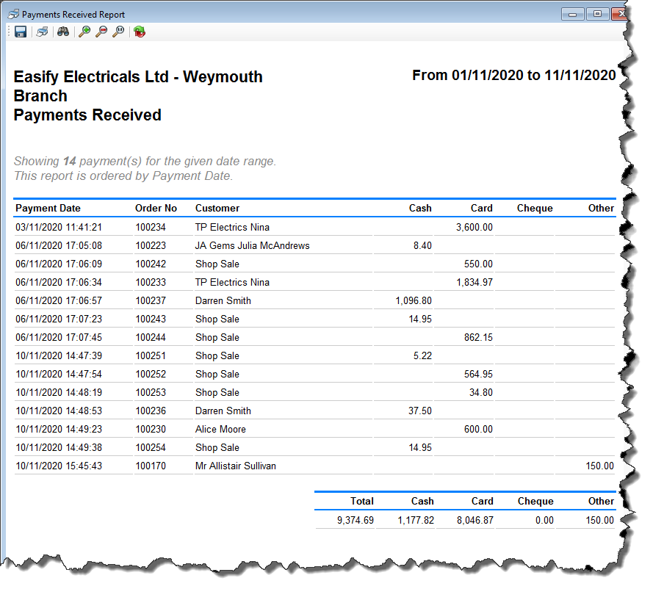Screen dimensions: 664x589
Task: Click the date range heading text
Action: pyautogui.click(x=514, y=75)
